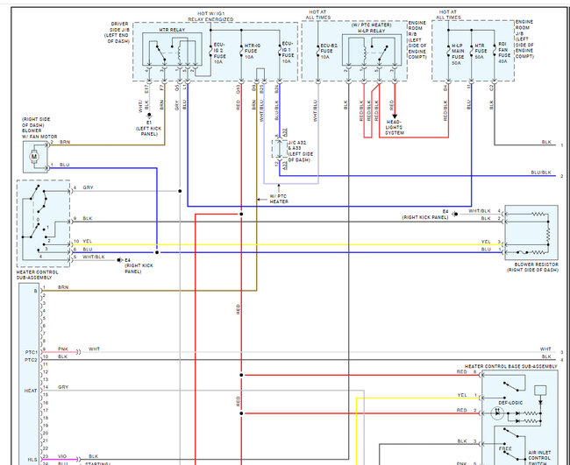Click the H-LP relay coil symbol

click(x=364, y=53)
